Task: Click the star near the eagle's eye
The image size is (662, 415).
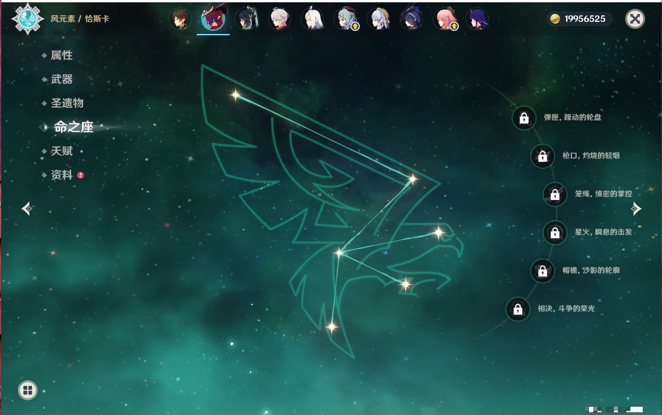Action: (x=439, y=232)
